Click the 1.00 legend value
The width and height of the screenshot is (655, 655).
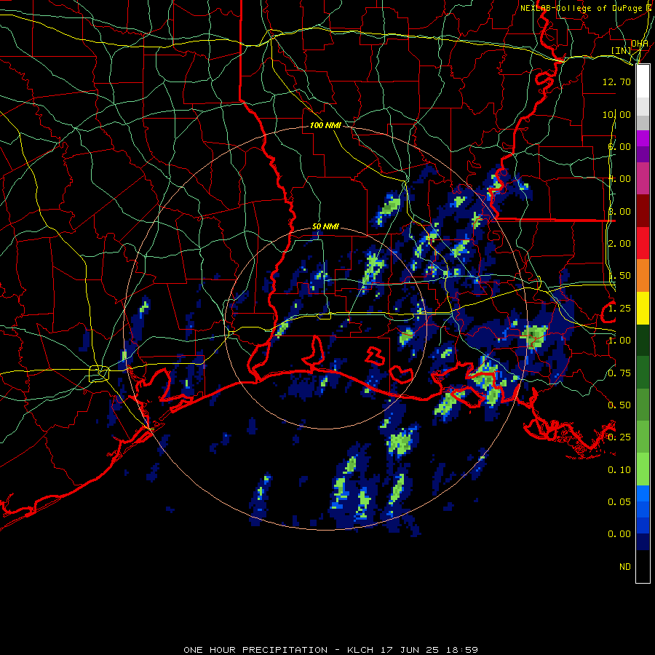click(x=619, y=341)
